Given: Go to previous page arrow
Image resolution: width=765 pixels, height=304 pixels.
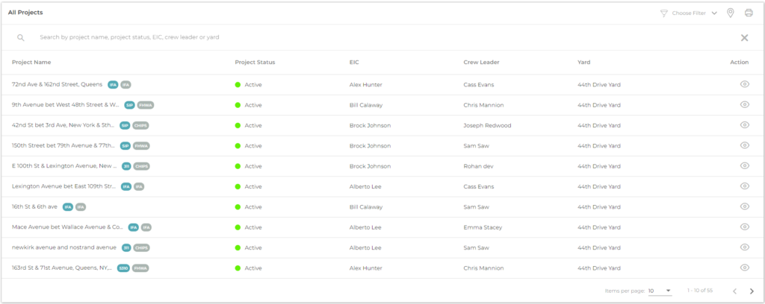Looking at the screenshot, I should 734,291.
